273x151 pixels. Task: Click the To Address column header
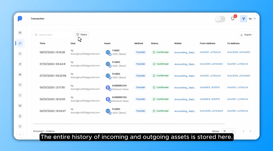tap(233, 43)
